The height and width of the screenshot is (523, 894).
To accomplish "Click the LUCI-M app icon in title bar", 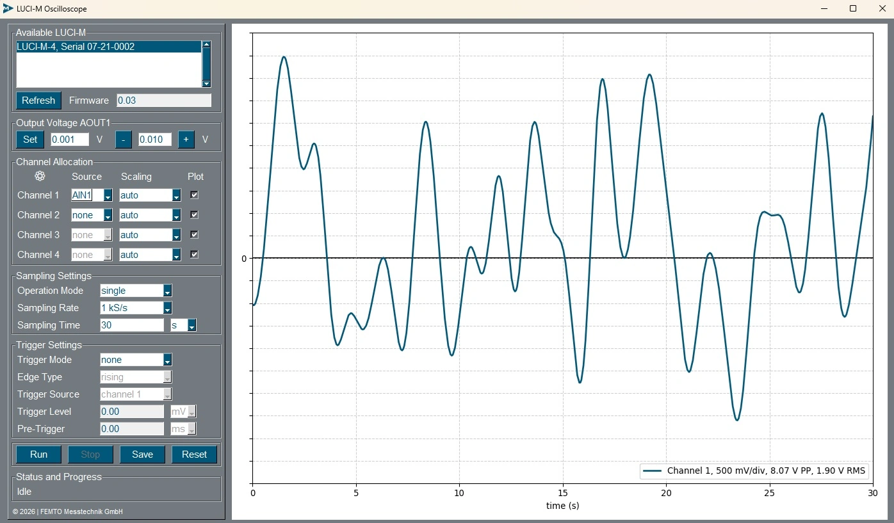I will [8, 9].
